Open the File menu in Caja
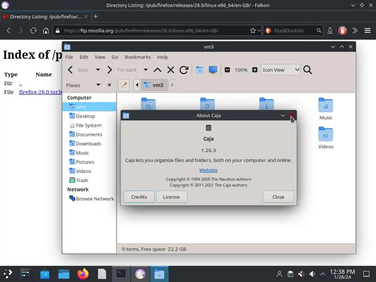Viewport: 376px width, 282px height. pos(69,57)
